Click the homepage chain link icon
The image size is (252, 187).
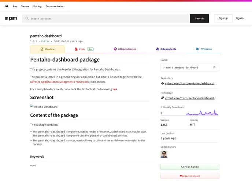click(162, 98)
